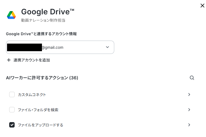Click the Google Drive™と連携するアカウント情報 label

[41, 34]
